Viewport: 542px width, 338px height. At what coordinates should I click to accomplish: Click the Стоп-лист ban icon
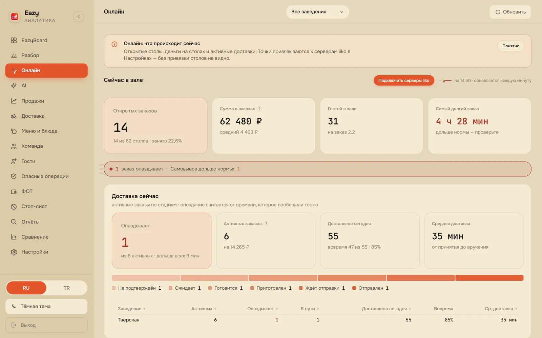click(x=14, y=207)
